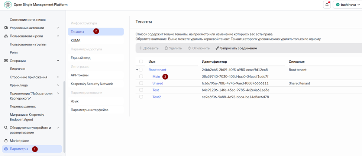Click the green status icon next to tuchinova
The image size is (362, 156).
(x=338, y=4)
